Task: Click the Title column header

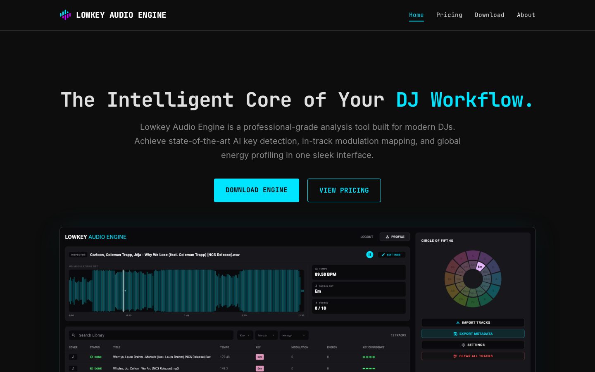Action: pyautogui.click(x=117, y=347)
